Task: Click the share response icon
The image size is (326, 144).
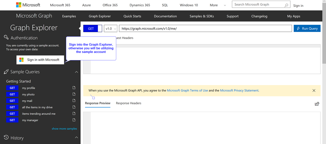Action: click(317, 104)
